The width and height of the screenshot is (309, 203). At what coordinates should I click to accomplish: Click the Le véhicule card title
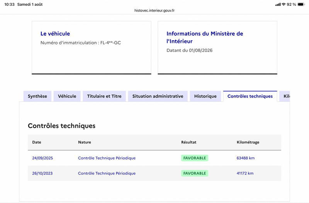(55, 34)
